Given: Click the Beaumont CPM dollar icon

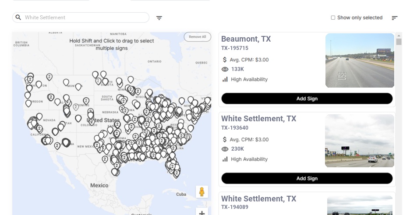Looking at the screenshot, I should [225, 60].
